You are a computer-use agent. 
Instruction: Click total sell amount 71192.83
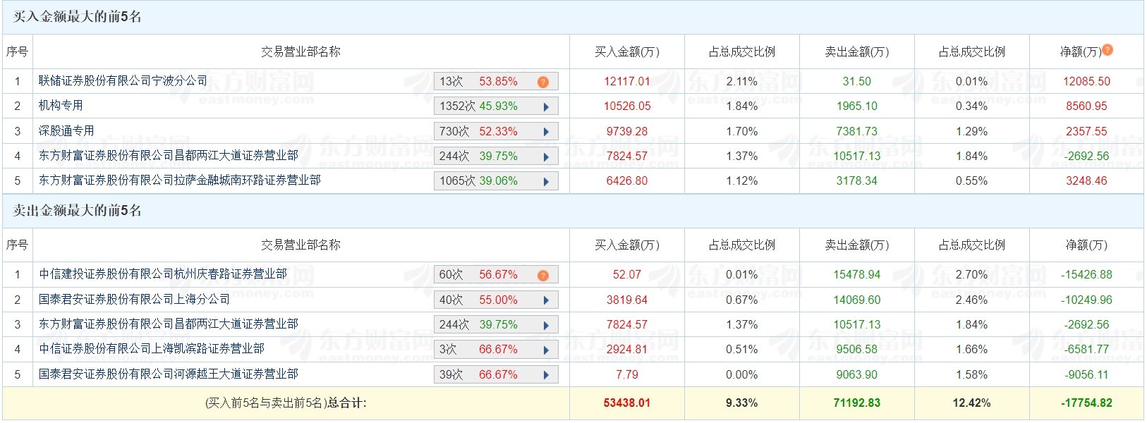click(x=857, y=403)
